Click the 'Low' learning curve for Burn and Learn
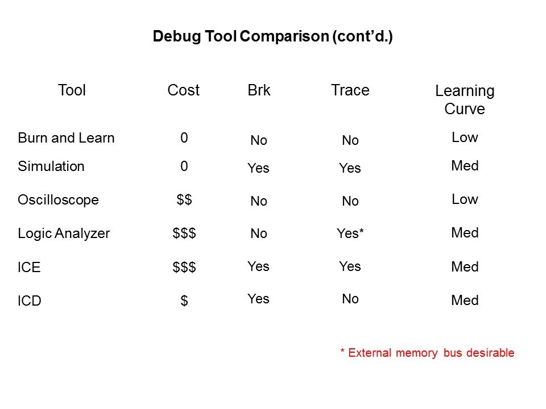The image size is (546, 409). (465, 137)
